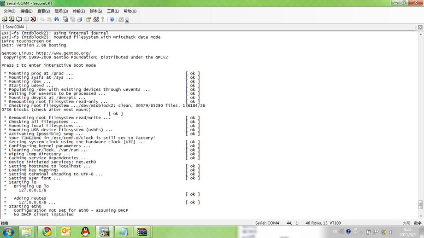Click the terminal vertical scrollbar thumb
The width and height of the screenshot is (424, 238).
point(421,204)
